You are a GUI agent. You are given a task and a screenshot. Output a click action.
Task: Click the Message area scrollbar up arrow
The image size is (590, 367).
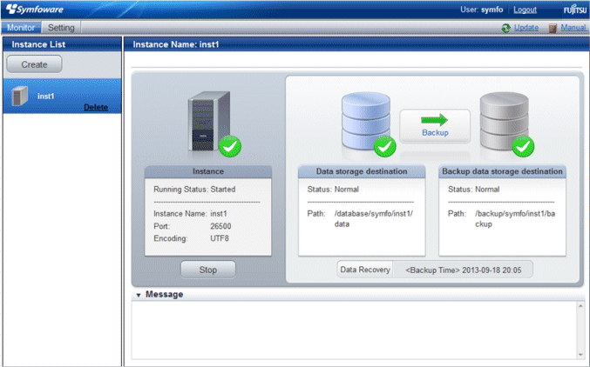580,306
